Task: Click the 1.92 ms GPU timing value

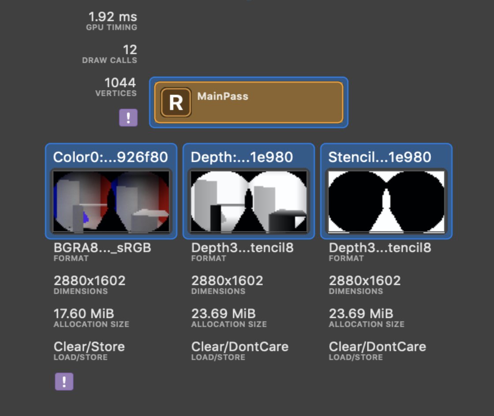Action: coord(112,17)
